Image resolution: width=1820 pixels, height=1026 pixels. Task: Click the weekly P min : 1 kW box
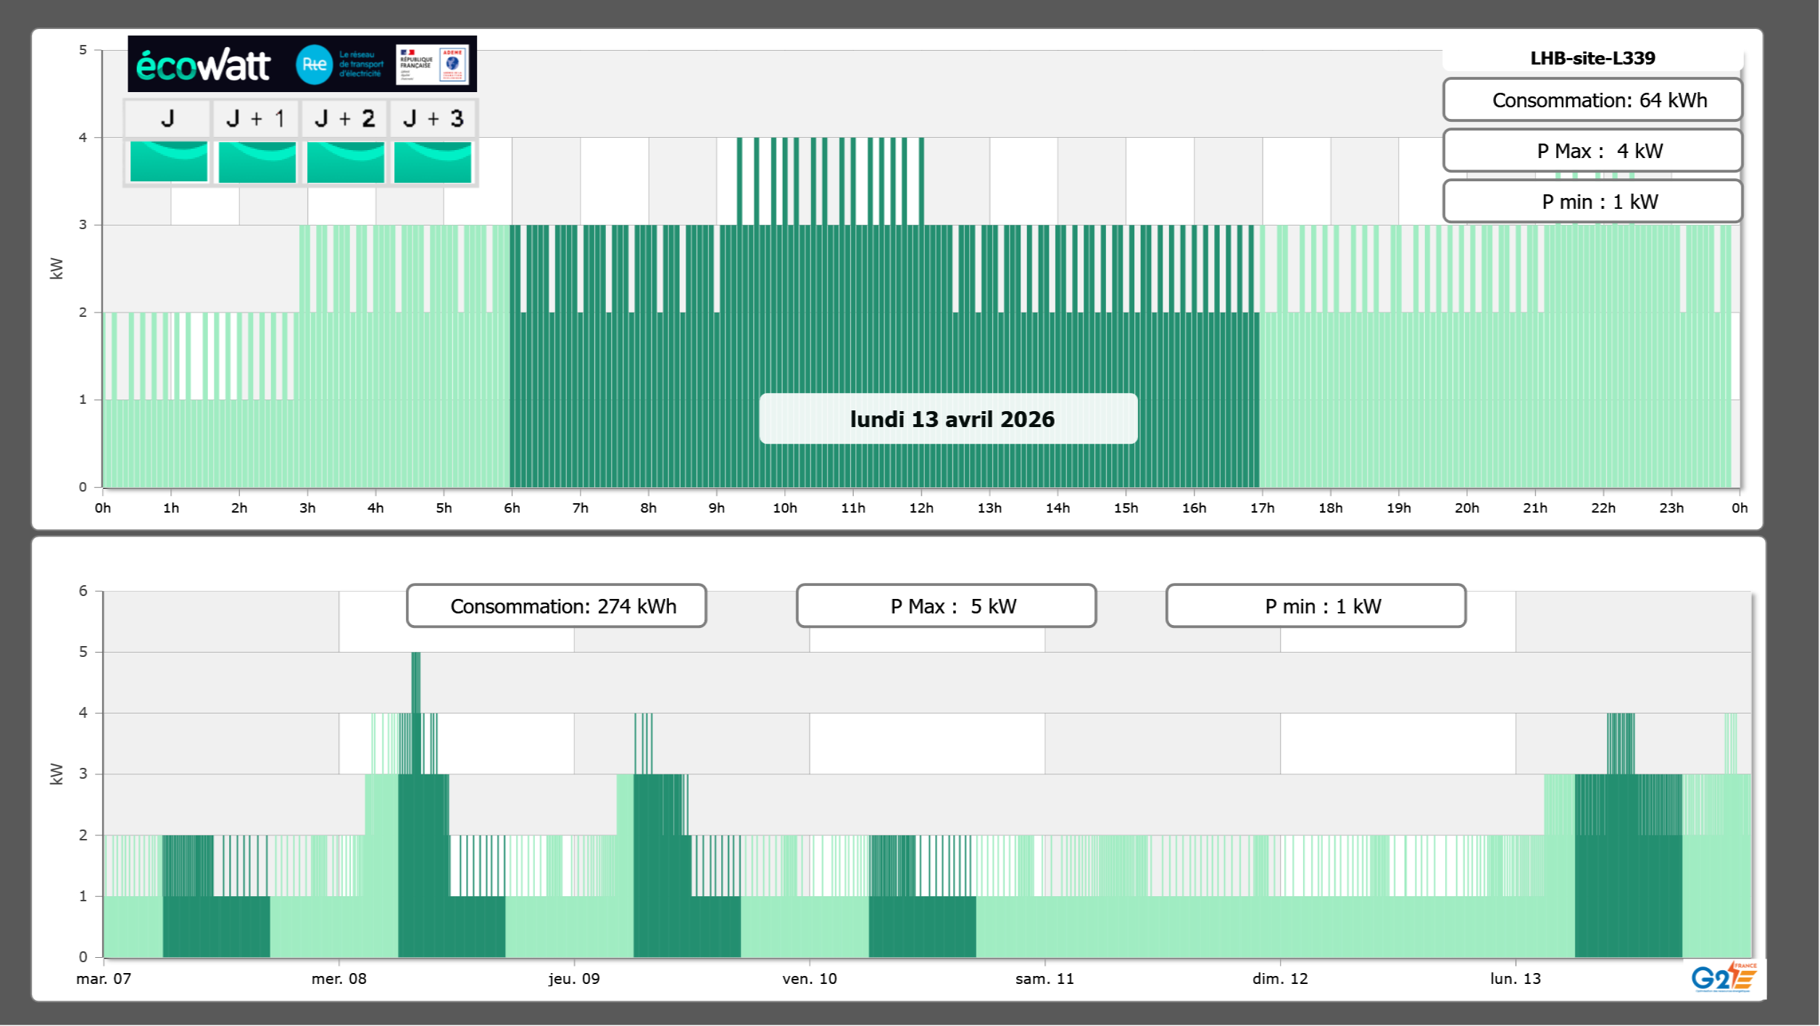[1316, 606]
